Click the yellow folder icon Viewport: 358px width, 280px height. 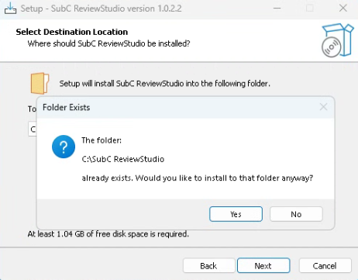(x=40, y=84)
